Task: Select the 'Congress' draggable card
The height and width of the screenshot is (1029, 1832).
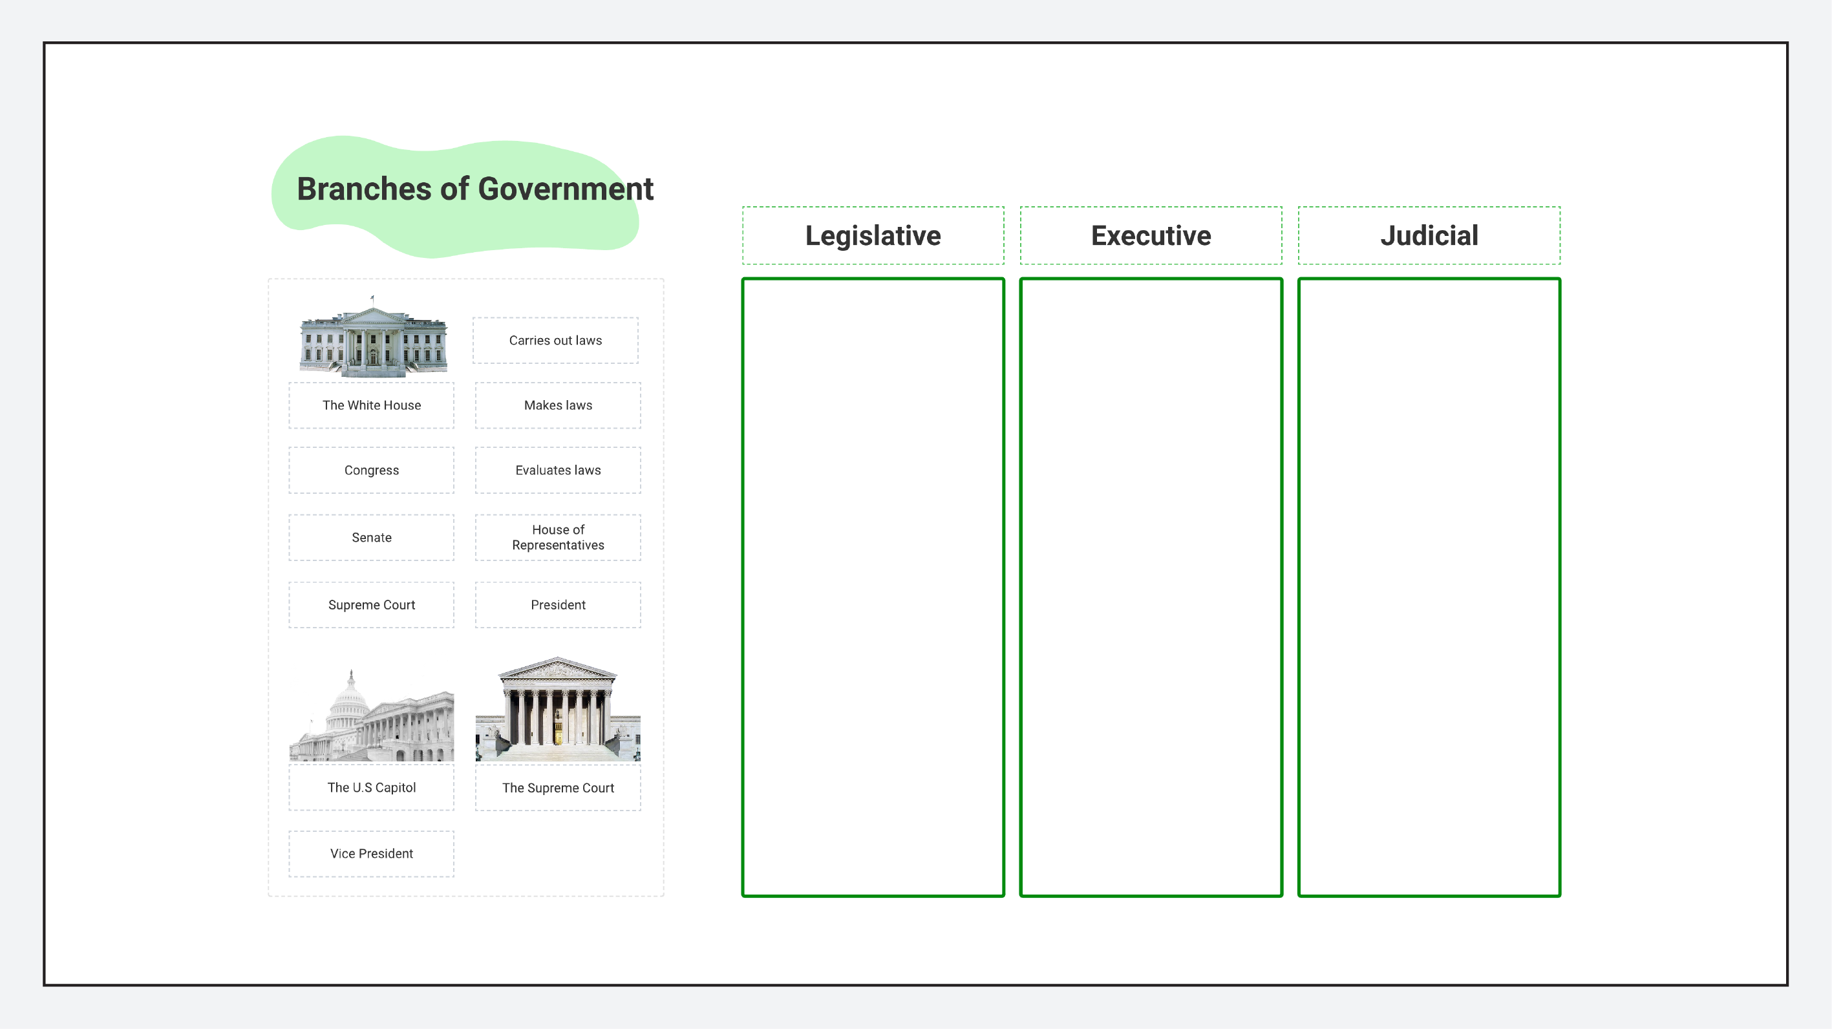Action: (370, 469)
